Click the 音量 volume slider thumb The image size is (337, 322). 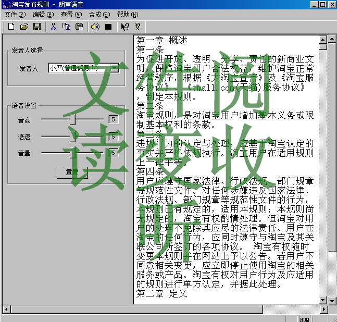(73, 153)
